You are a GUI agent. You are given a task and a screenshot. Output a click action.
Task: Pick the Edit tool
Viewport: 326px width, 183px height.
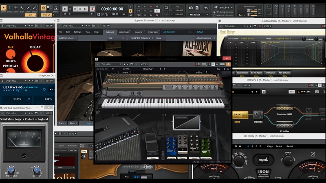coord(22,8)
